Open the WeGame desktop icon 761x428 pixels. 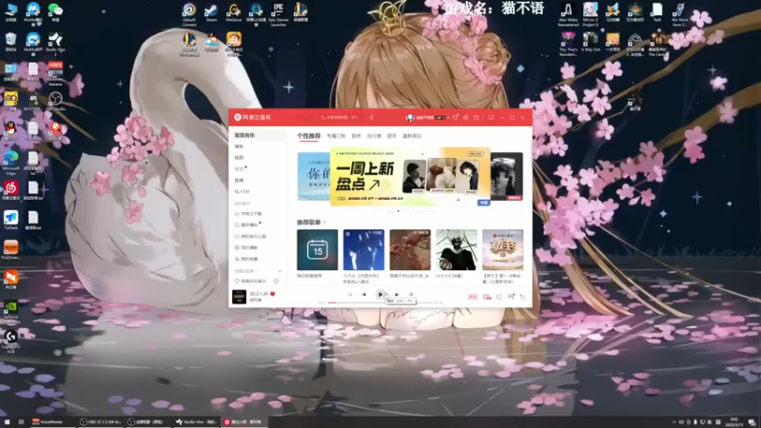pos(233,13)
